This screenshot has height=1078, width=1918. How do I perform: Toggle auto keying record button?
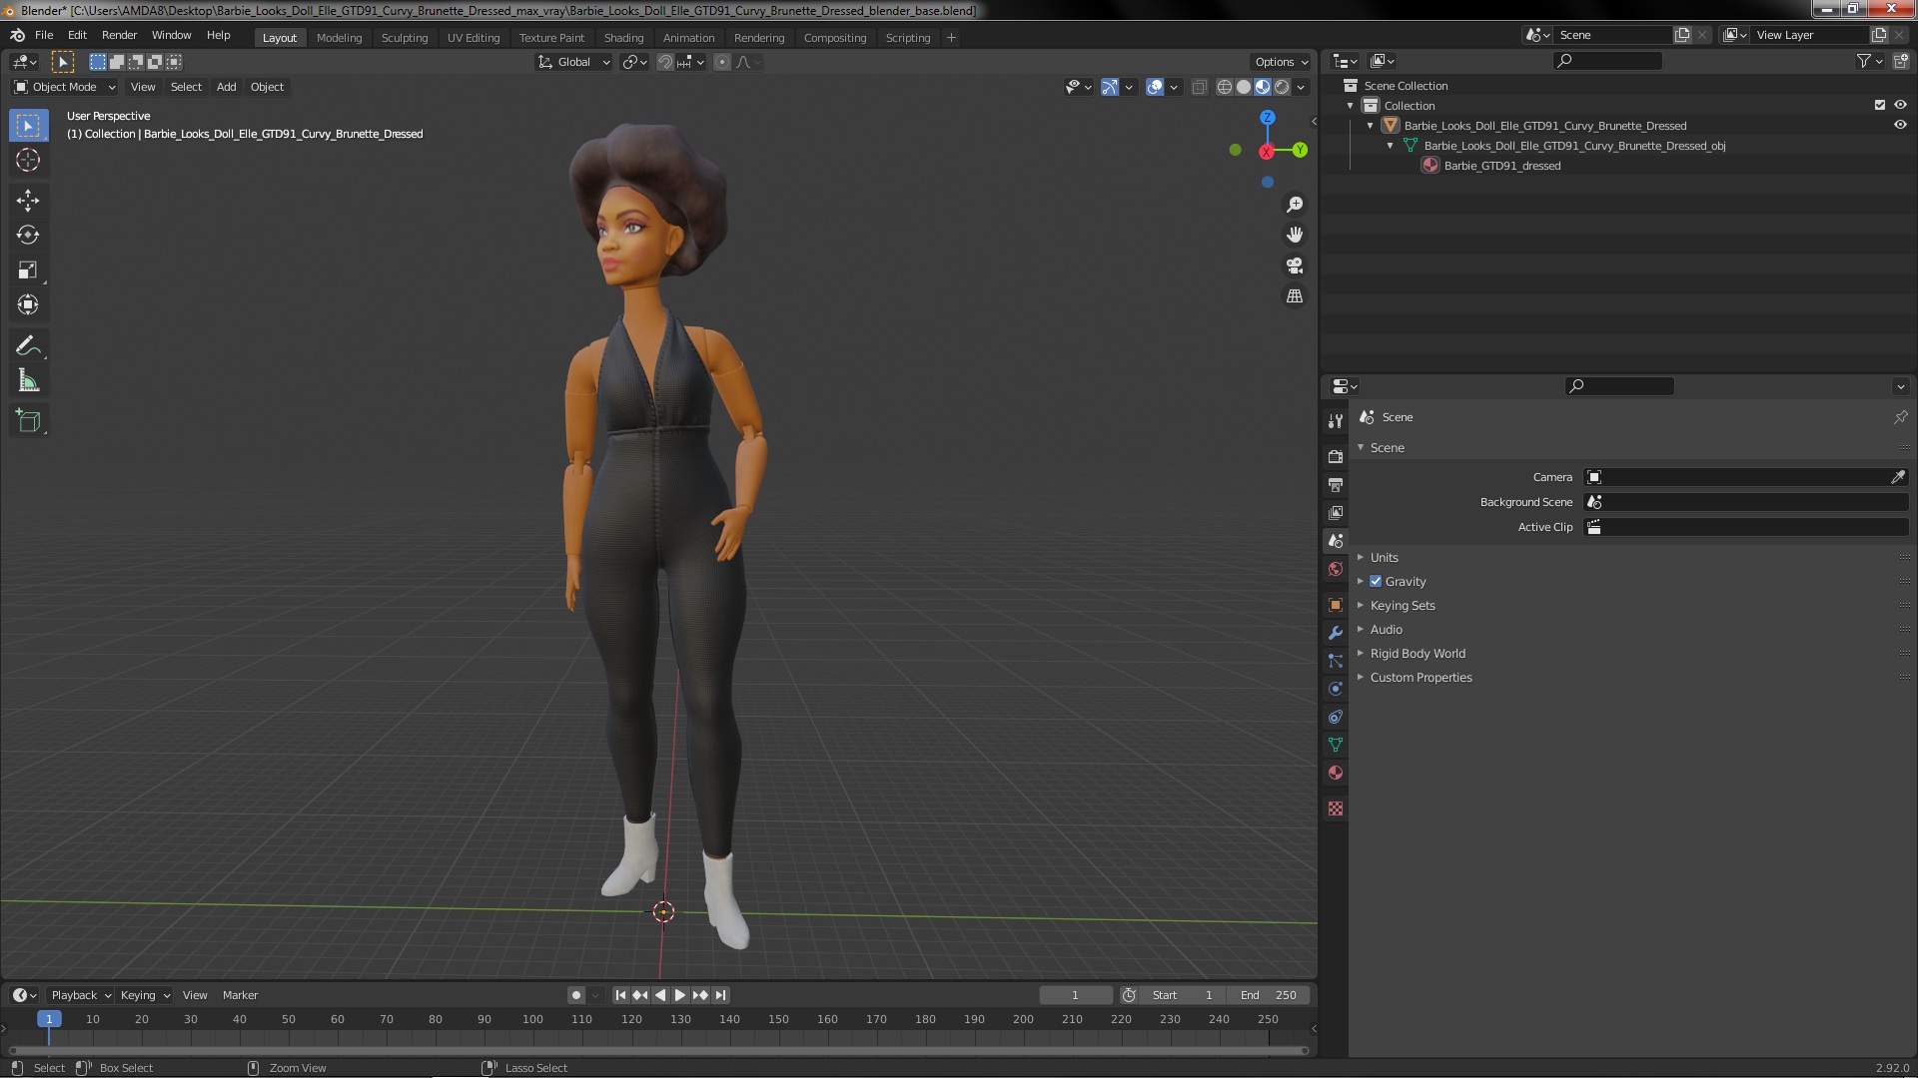[576, 995]
